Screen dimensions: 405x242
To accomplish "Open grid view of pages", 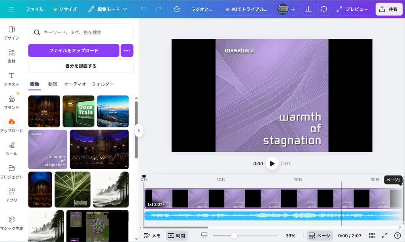I will coord(372,236).
